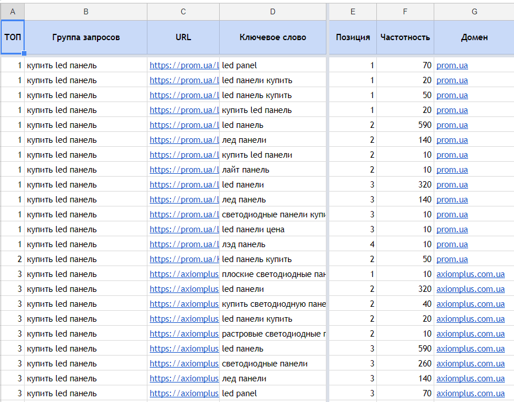Viewport: 514px width, 402px height.
Task: Click the "Позиция" header cell
Action: pos(353,37)
